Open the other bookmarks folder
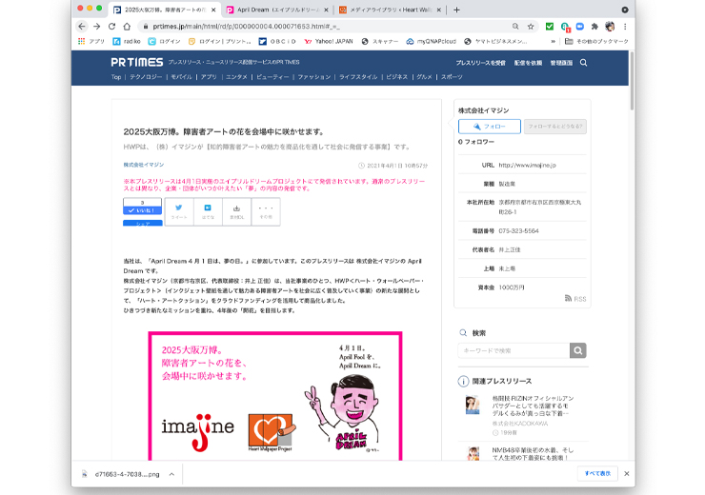Screen dimensions: 705x495 pyautogui.click(x=596, y=41)
